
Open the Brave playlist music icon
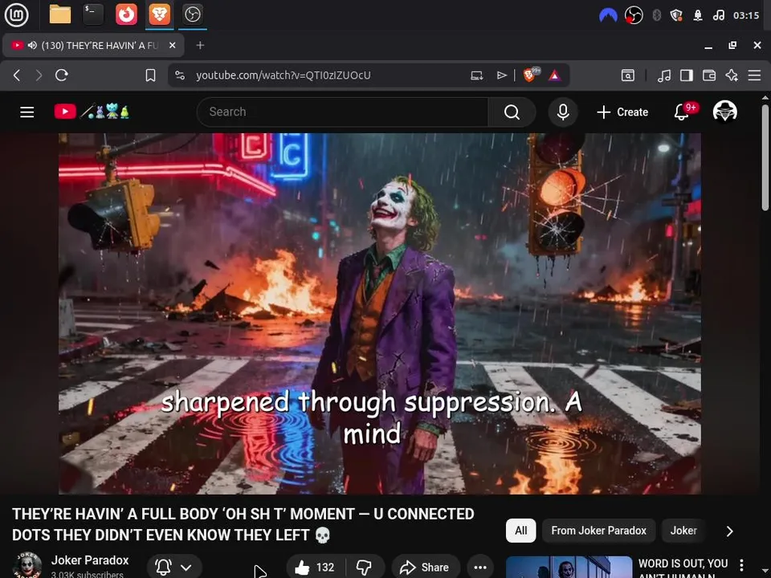coord(664,75)
